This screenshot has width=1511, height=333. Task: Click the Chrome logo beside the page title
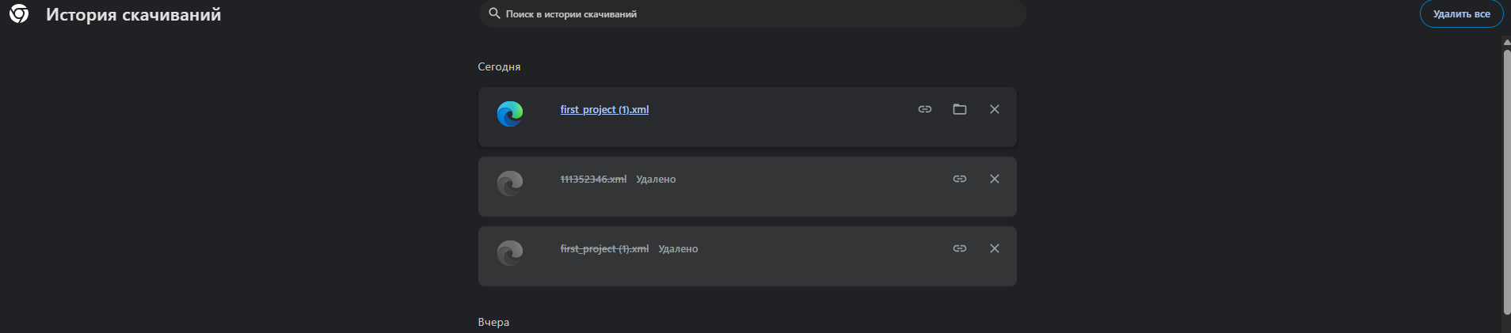click(x=19, y=14)
